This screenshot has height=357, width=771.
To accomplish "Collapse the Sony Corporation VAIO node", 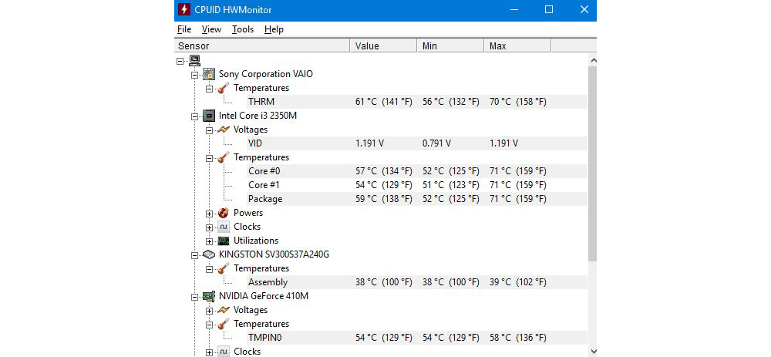I will click(195, 74).
